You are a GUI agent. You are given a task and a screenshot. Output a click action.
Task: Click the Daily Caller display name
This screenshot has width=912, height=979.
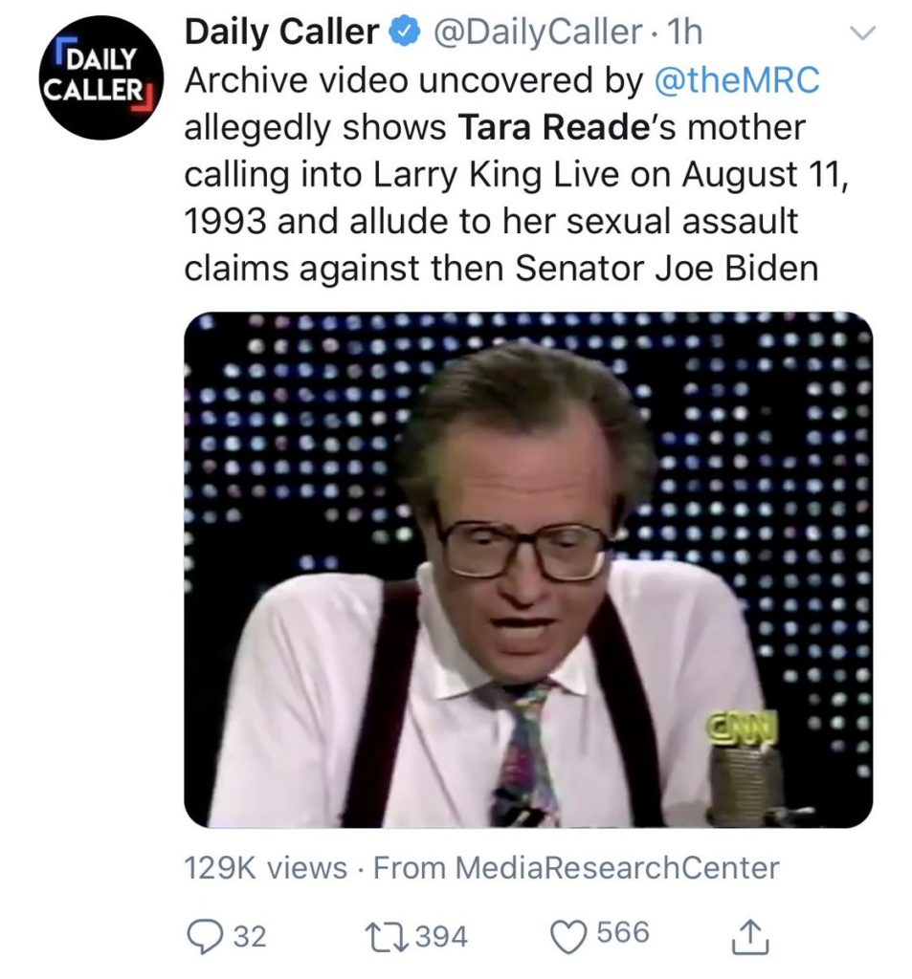[281, 33]
